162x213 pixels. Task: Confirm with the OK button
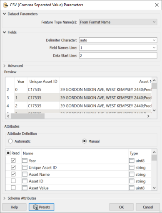[x=121, y=207]
